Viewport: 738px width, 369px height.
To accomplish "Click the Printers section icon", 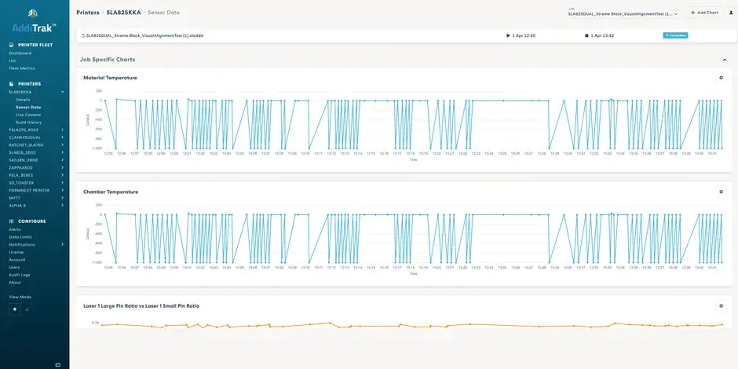I will (x=11, y=84).
